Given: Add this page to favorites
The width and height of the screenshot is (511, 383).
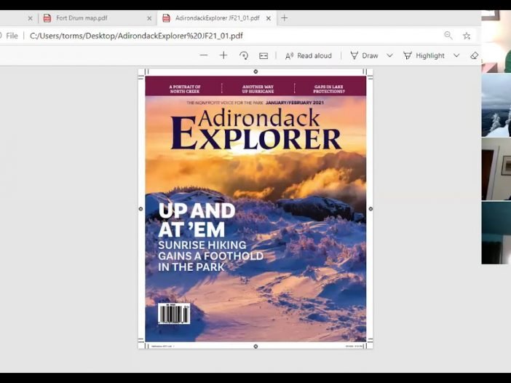Looking at the screenshot, I should pyautogui.click(x=467, y=36).
